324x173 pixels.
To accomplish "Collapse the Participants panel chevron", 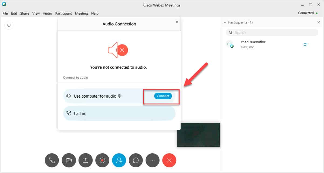I will coord(225,22).
